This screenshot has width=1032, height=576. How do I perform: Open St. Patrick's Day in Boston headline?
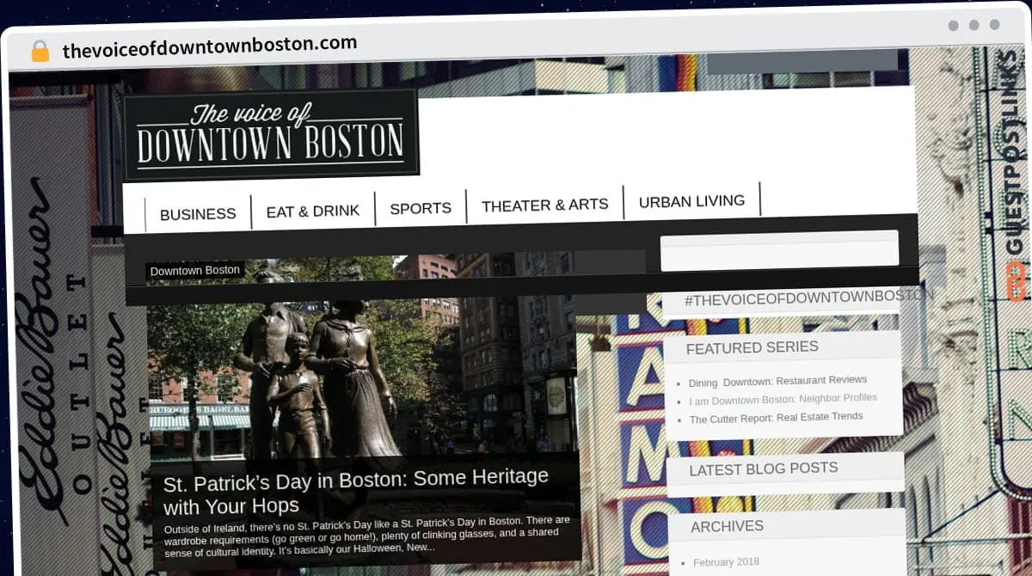point(355,490)
